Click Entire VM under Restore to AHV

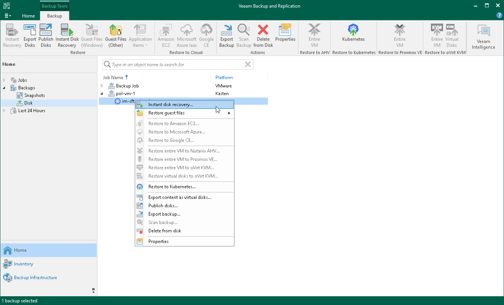tap(314, 36)
